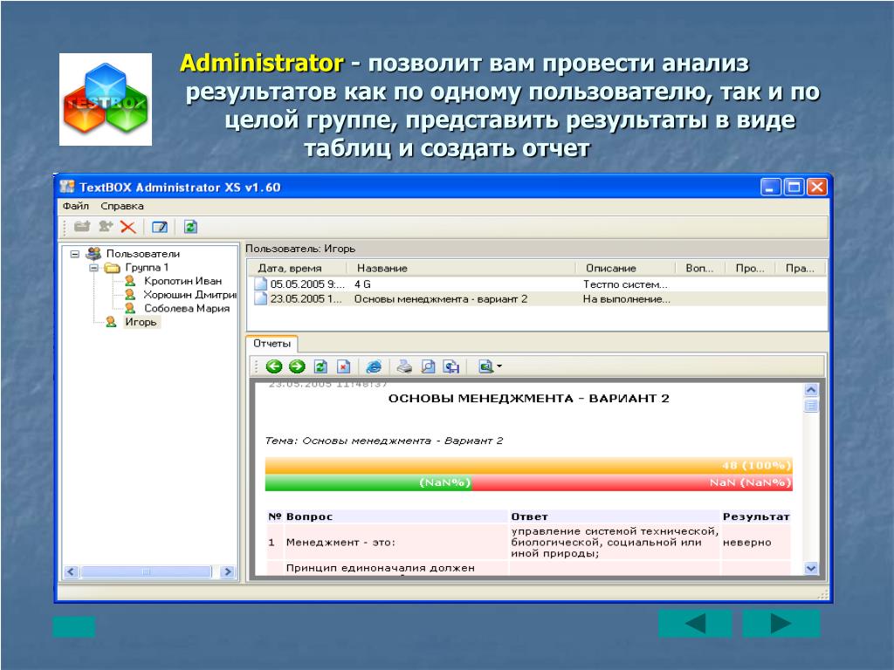Click the stop page icon with the red x
The image size is (894, 670).
(x=344, y=367)
